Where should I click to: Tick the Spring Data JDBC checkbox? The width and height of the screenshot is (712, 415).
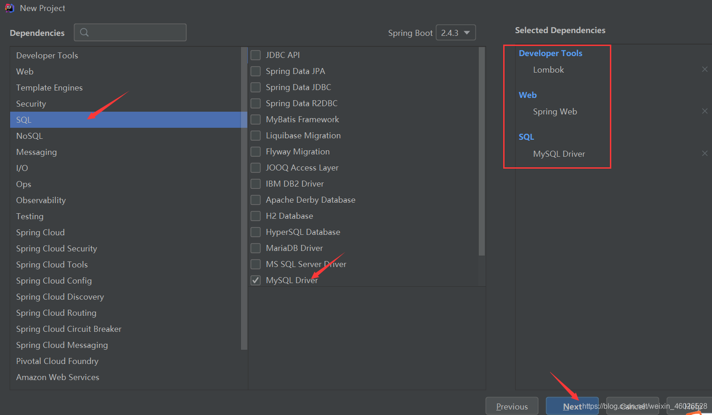[x=256, y=87]
